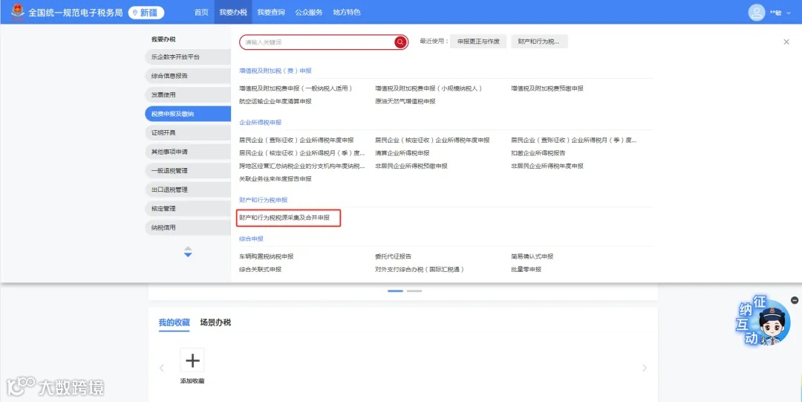
Task: Select 税费申报及缴纳 in sidebar
Action: coord(188,114)
